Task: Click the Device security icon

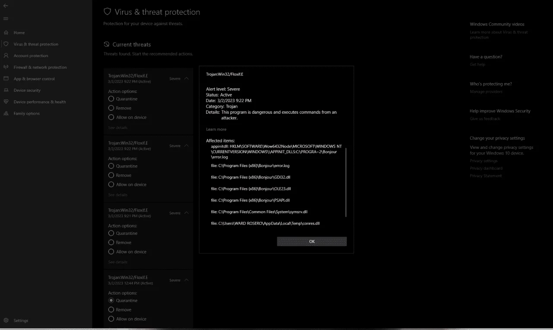Action: pyautogui.click(x=6, y=90)
